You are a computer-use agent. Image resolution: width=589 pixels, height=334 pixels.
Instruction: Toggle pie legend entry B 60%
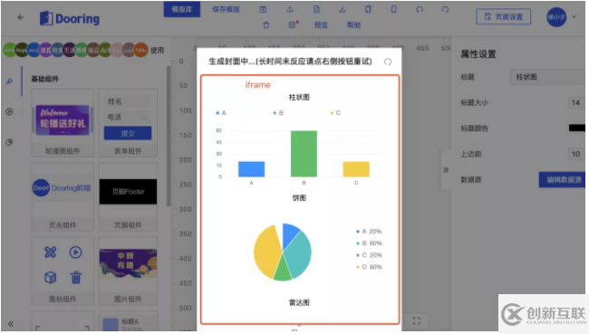[369, 243]
